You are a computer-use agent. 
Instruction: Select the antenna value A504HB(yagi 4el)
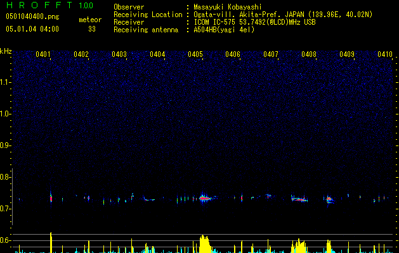coord(224,30)
